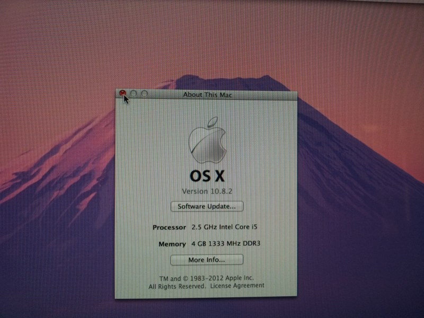This screenshot has height=318, width=424.
Task: Click the Memory label
Action: pyautogui.click(x=172, y=244)
